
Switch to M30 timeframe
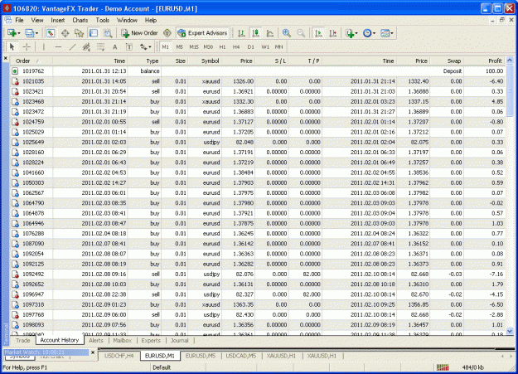(208, 47)
